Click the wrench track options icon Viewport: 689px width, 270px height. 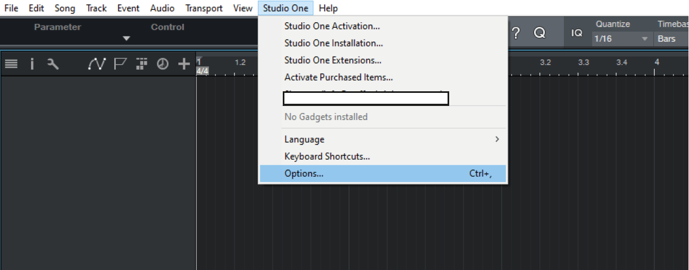click(53, 64)
